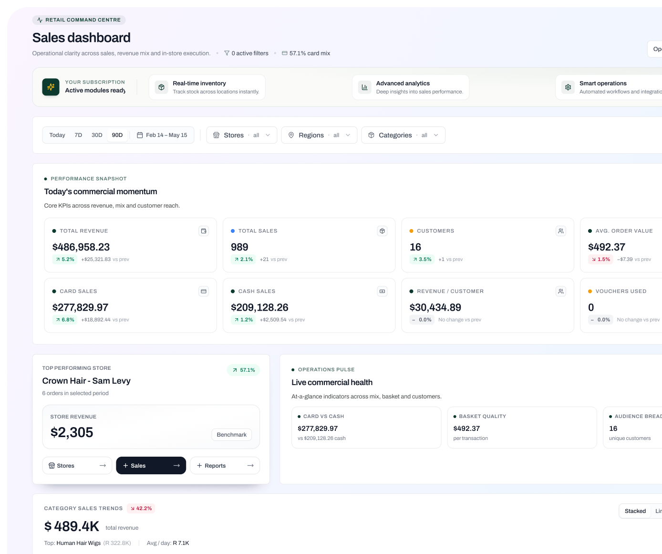Click the 5.2% badge under Total Revenue
This screenshot has width=662, height=554.
(65, 260)
